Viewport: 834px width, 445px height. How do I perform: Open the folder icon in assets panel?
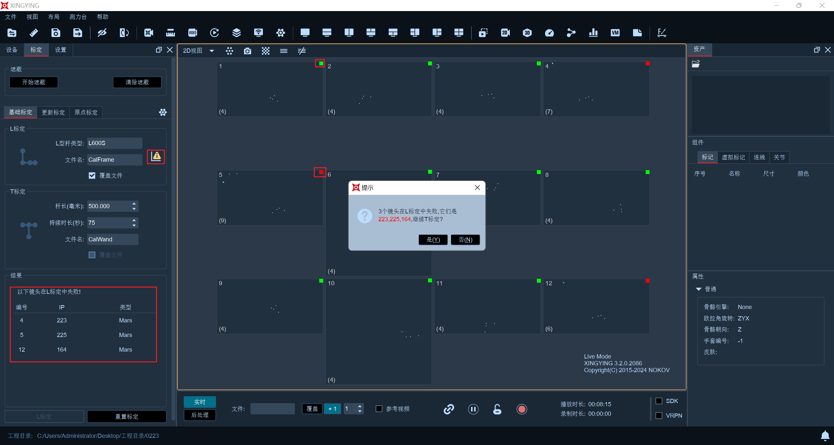click(x=696, y=64)
